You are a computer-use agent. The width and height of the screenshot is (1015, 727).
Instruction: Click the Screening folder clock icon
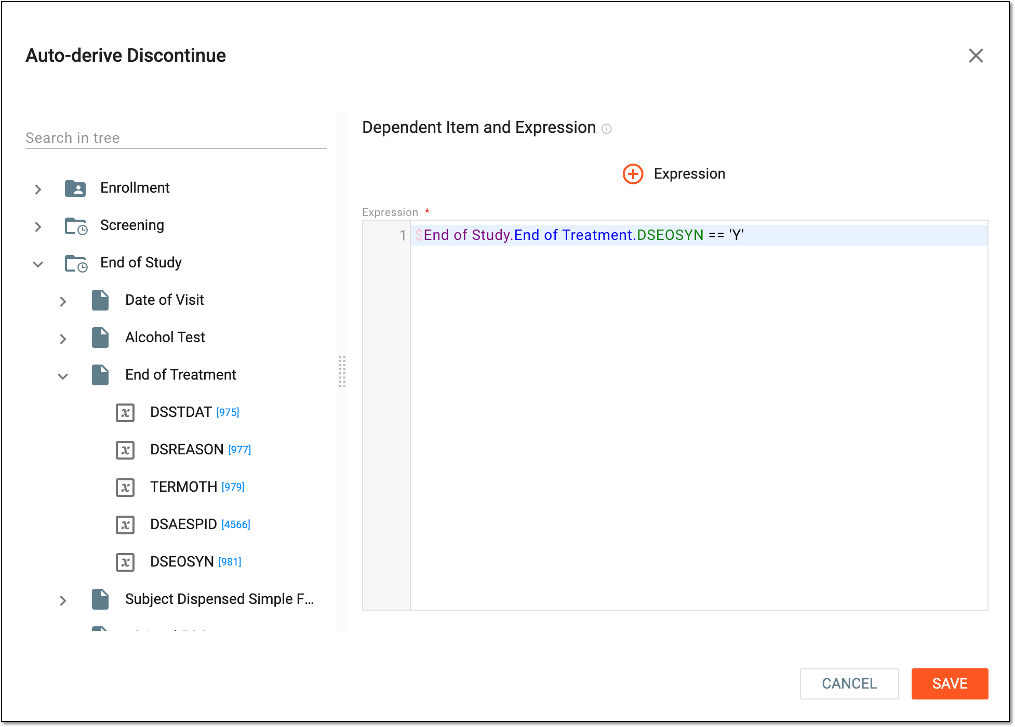pos(76,226)
